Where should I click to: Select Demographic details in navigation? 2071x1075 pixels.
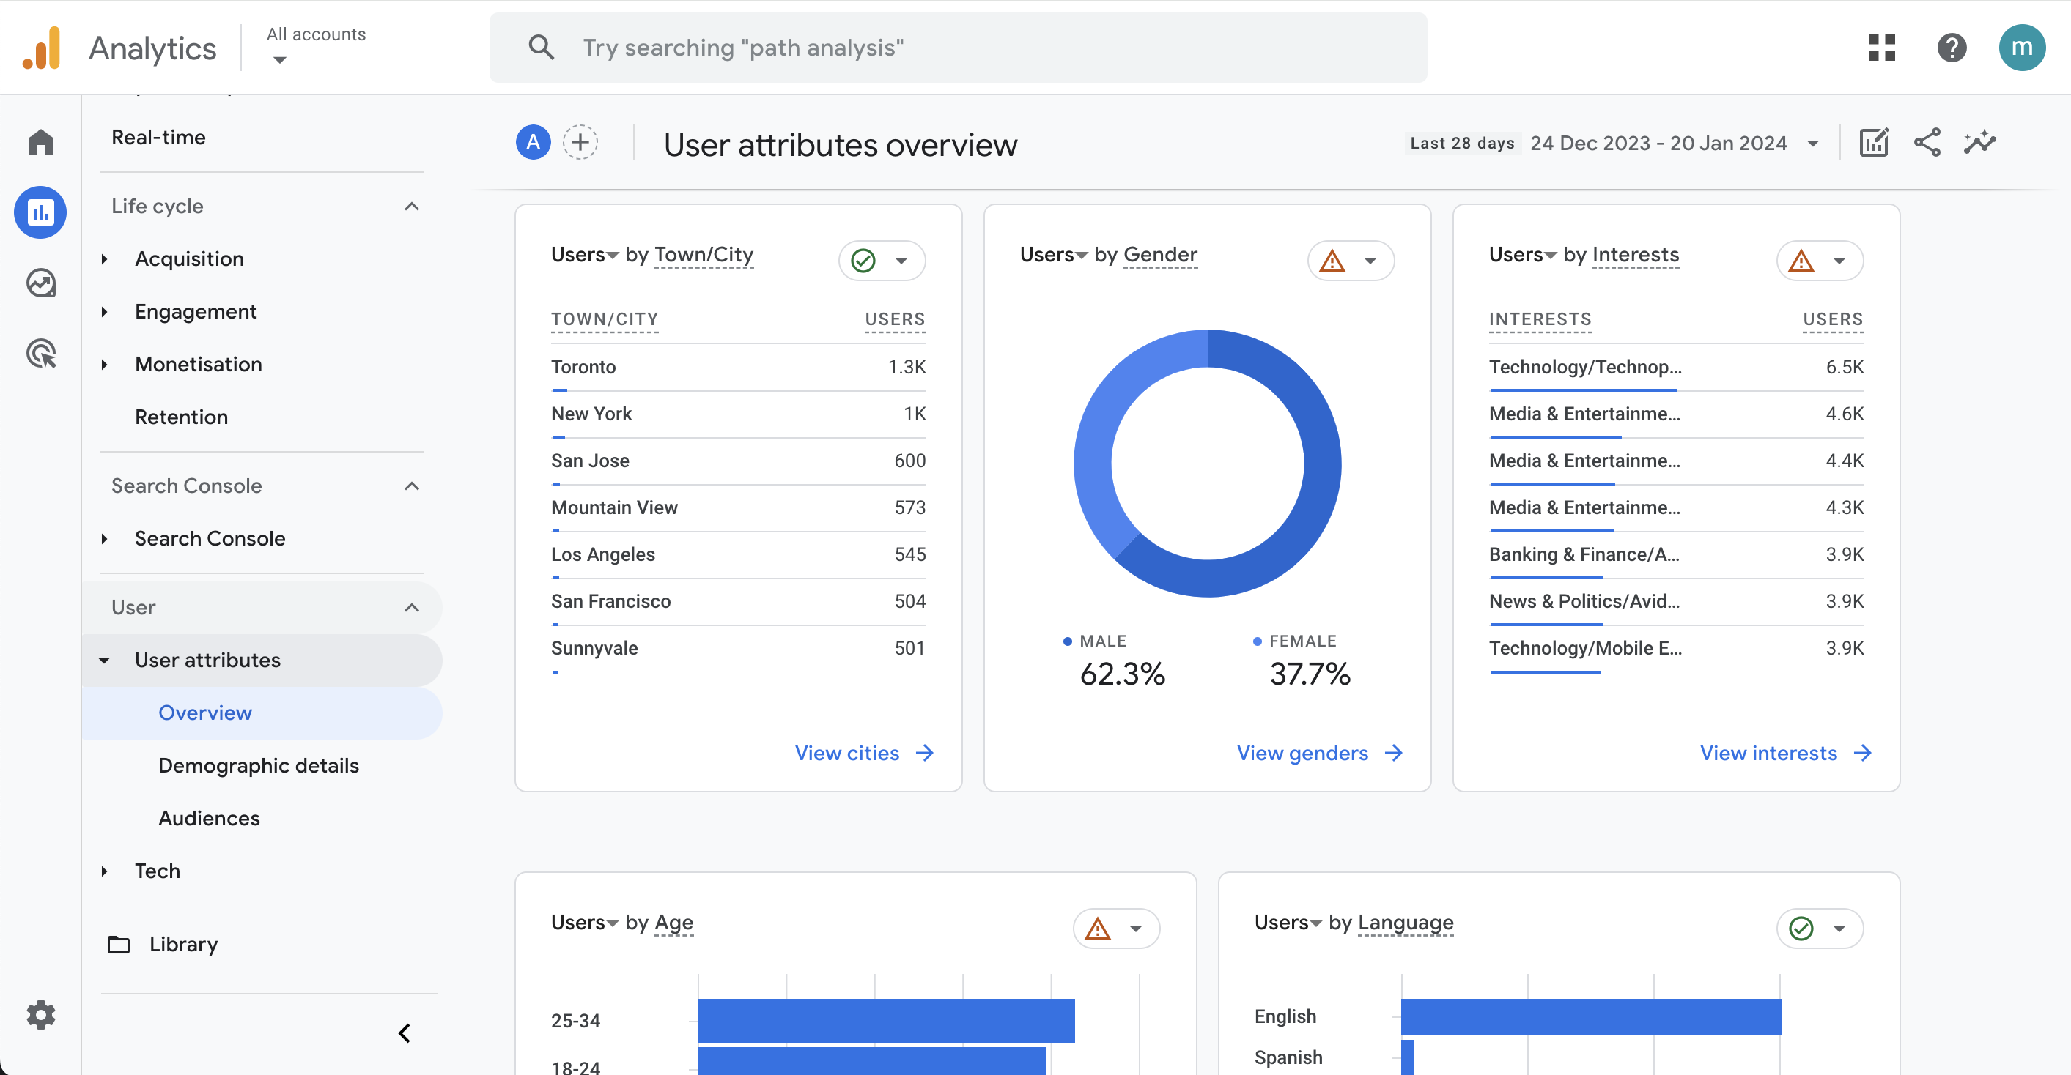(258, 765)
